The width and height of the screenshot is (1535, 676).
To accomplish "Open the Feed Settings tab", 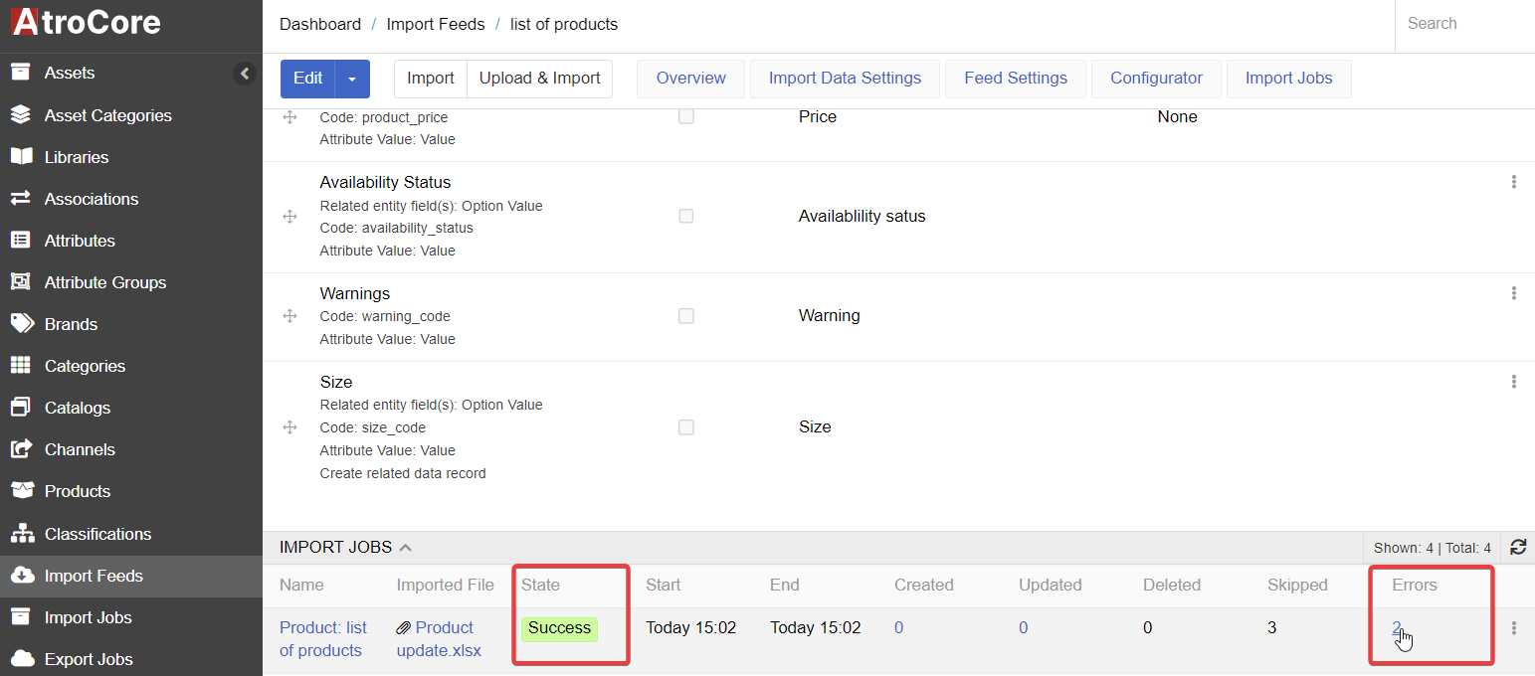I will point(1015,79).
